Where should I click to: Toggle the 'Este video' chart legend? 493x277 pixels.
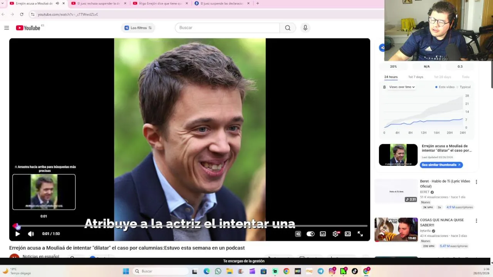tap(445, 87)
